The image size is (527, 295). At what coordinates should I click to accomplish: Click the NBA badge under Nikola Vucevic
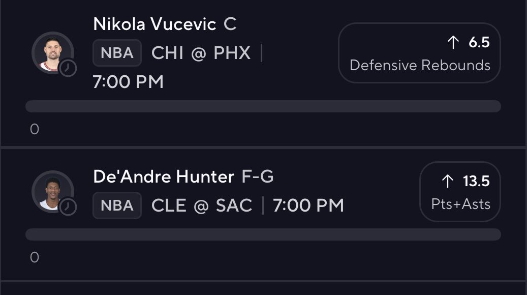[117, 53]
